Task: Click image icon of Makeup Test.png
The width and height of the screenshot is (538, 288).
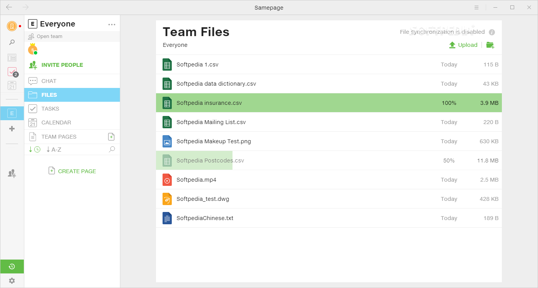Action: [x=167, y=141]
